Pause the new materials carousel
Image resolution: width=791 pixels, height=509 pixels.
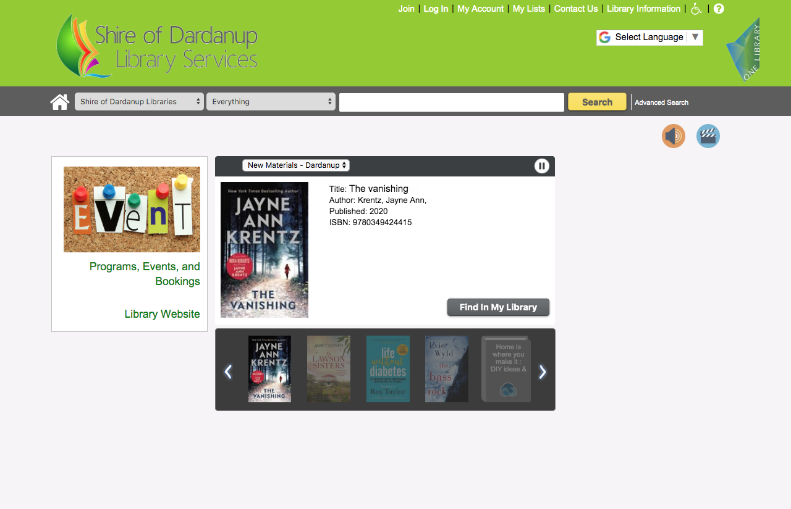coord(542,166)
